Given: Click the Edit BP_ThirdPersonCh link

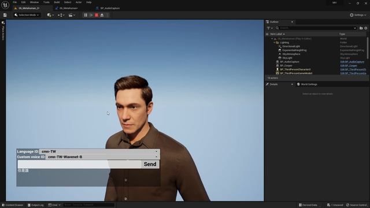Looking at the screenshot, I should pyautogui.click(x=353, y=69).
